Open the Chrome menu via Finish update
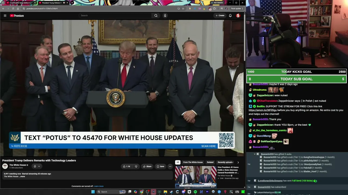The image size is (348, 195). [x=237, y=8]
